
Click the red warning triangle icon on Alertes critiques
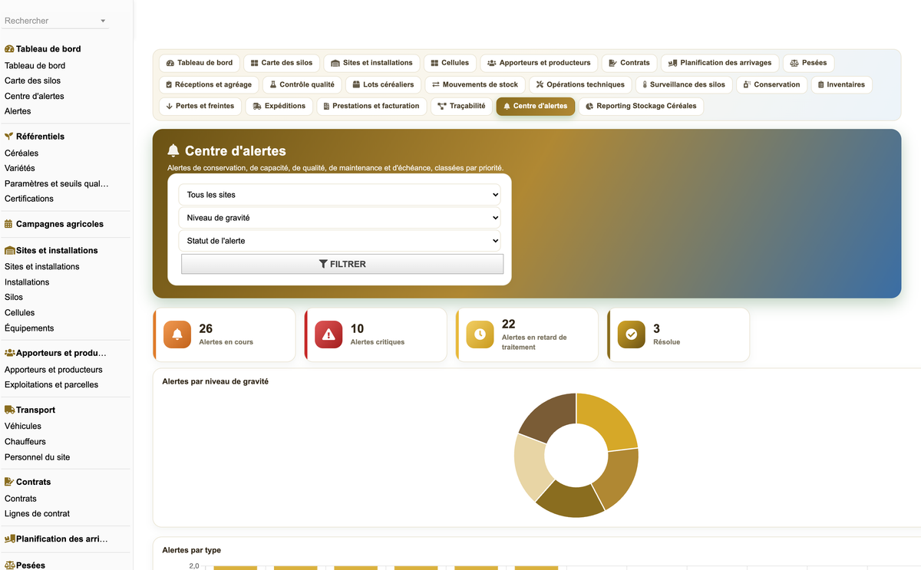pos(328,334)
